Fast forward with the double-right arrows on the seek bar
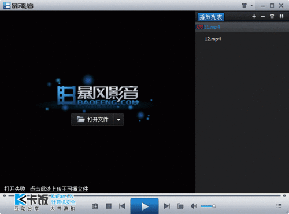Viewport: 289px width, 214px height. pyautogui.click(x=284, y=195)
